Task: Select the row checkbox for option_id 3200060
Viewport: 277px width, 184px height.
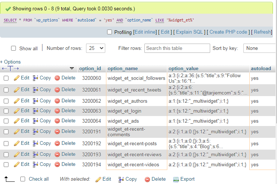Action: 6,78
